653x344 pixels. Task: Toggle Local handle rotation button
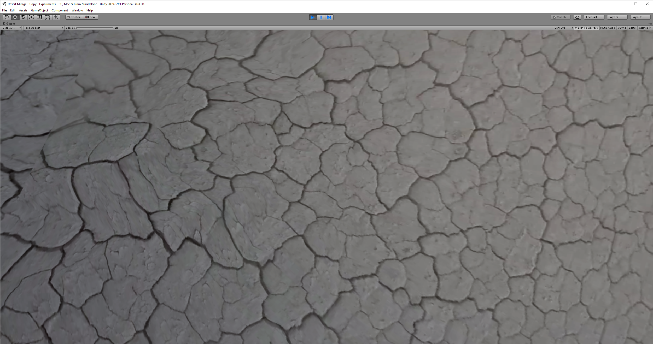[x=90, y=17]
